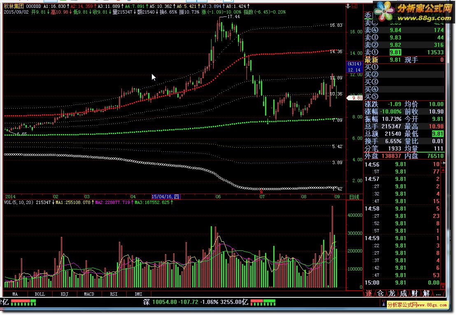Open the 仓 tab in the right panel
This screenshot has width=456, height=315.
click(380, 294)
